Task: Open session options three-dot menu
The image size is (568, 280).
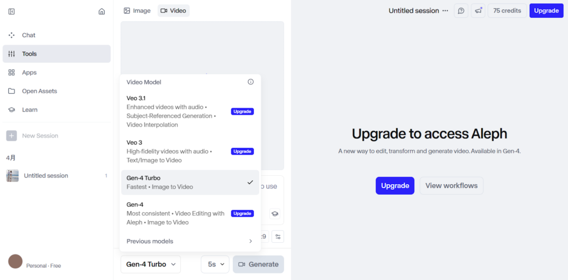Action: pyautogui.click(x=445, y=11)
